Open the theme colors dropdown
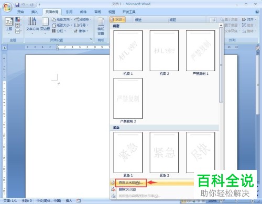 (x=18, y=19)
